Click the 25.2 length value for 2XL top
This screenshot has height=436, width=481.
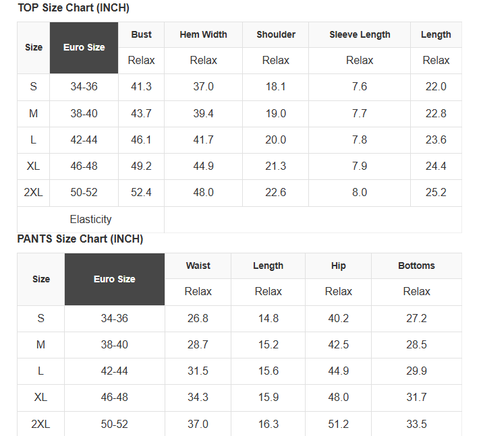436,192
